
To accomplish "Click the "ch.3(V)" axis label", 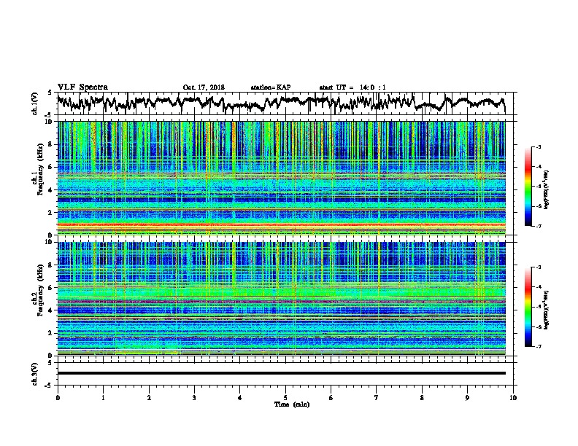I will click(34, 374).
